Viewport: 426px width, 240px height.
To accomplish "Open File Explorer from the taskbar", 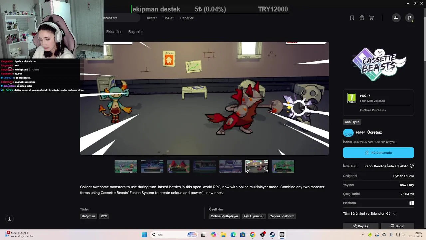I will click(x=223, y=235).
